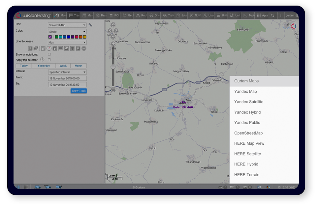The image size is (319, 206).
Task: Pan the map right with arrow button
Action: click(116, 31)
